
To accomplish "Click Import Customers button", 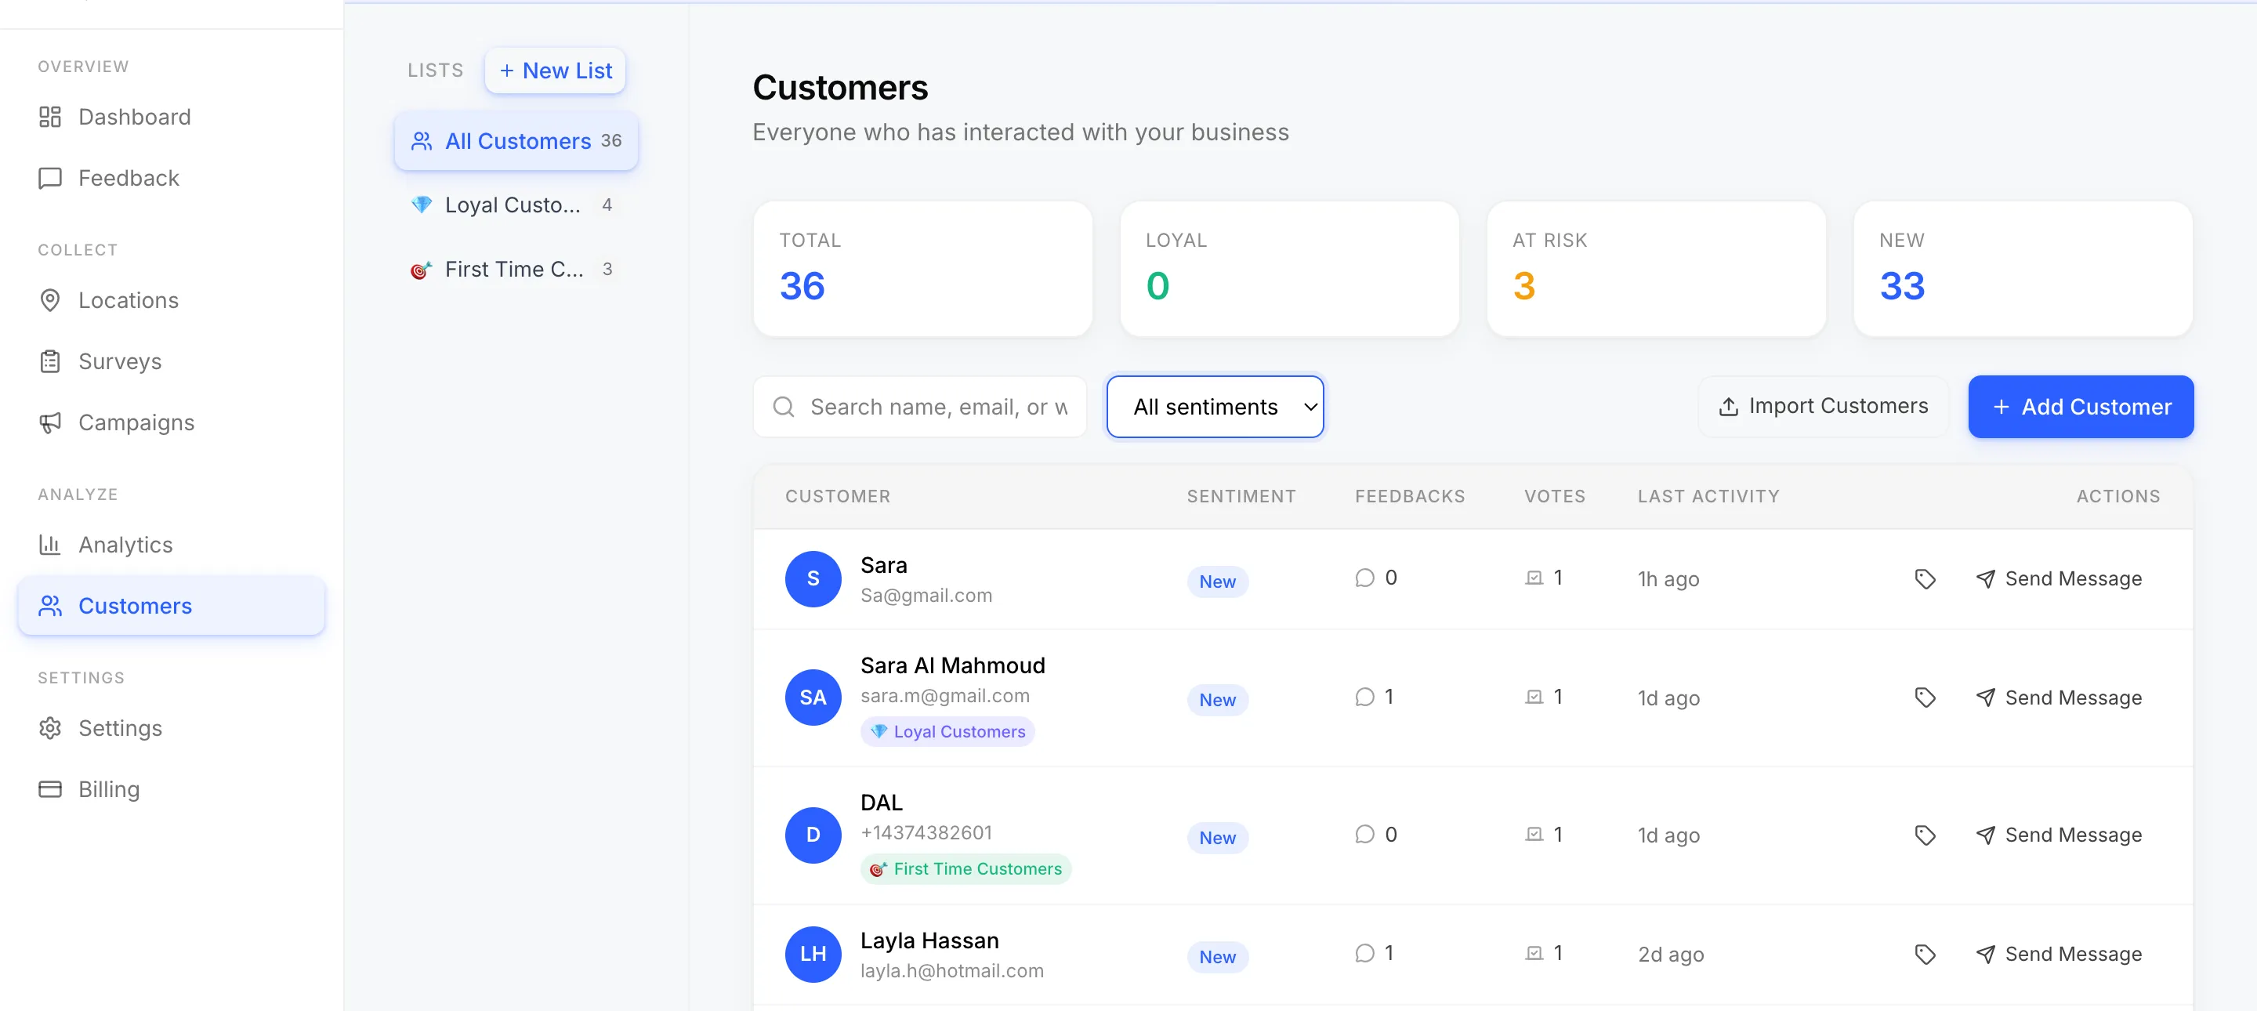I will (x=1824, y=407).
